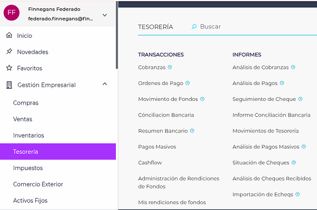Click the FF user avatar icon

click(x=12, y=13)
